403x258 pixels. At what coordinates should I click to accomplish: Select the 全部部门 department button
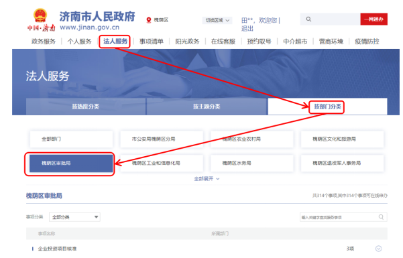tap(71, 139)
